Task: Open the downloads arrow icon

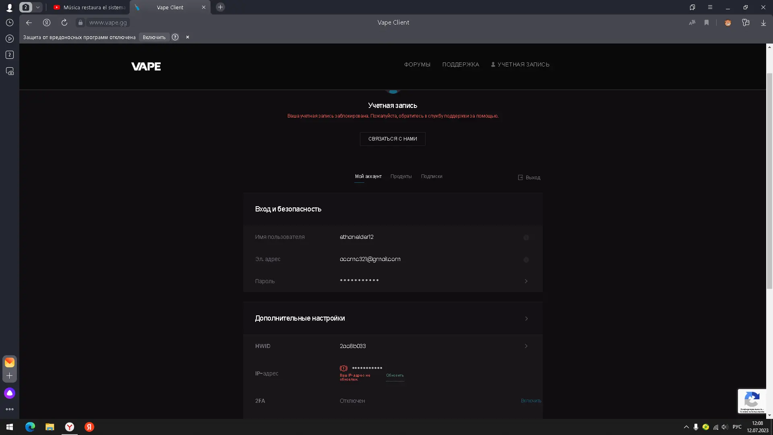Action: click(763, 23)
